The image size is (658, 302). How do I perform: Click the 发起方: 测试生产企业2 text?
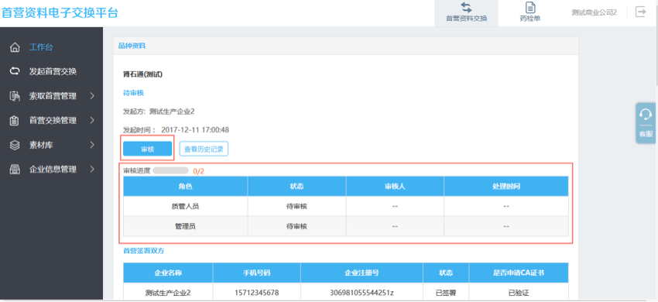[x=159, y=112]
